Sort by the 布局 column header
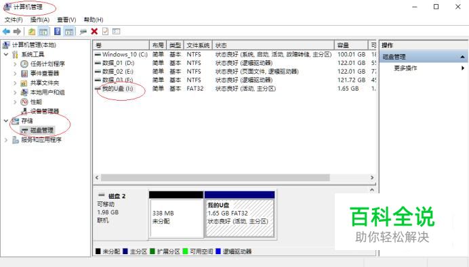The width and height of the screenshot is (469, 267). [x=158, y=45]
